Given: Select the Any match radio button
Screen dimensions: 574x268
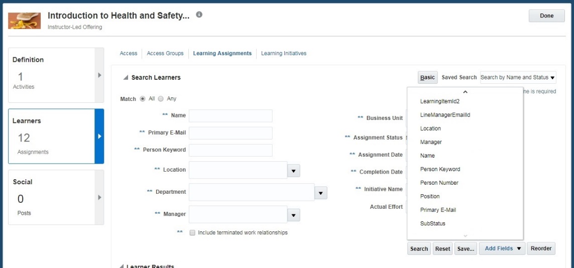Looking at the screenshot, I should pos(161,99).
